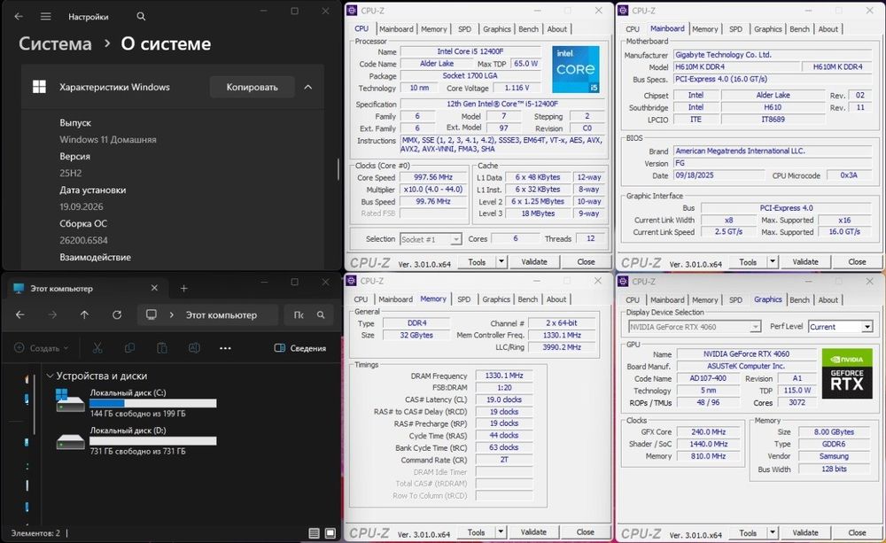Collapse the Характеристики Windows section
Screen dimensions: 886x543
[x=308, y=87]
